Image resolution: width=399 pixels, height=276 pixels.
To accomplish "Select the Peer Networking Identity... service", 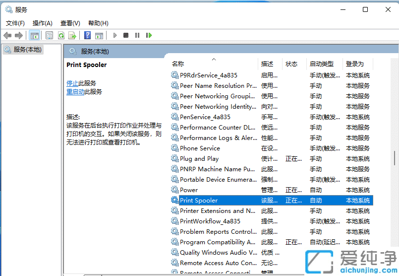I will tap(218, 107).
